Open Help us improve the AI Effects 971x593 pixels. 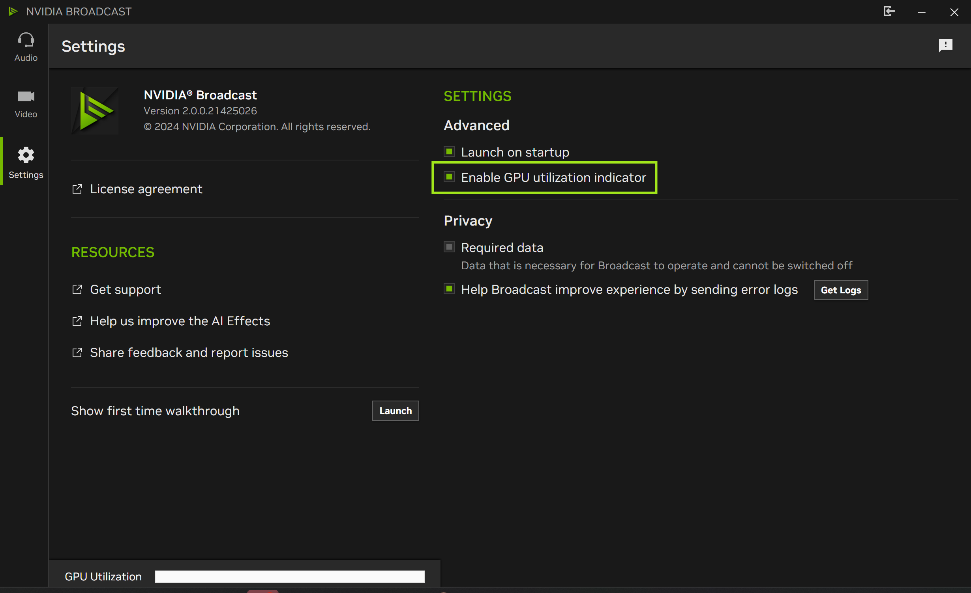[x=180, y=321]
